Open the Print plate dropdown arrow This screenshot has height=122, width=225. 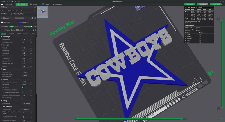coord(211,4)
